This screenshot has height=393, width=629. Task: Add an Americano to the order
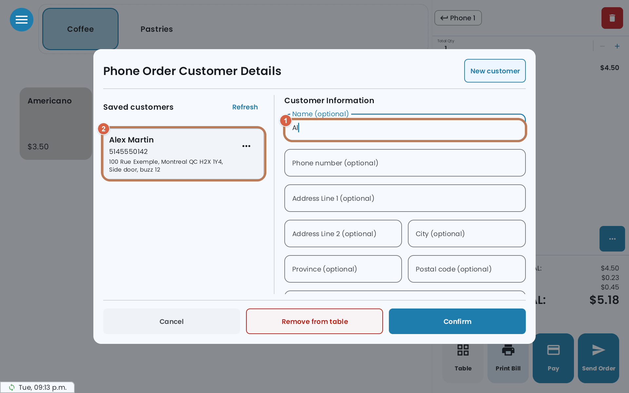click(x=56, y=123)
